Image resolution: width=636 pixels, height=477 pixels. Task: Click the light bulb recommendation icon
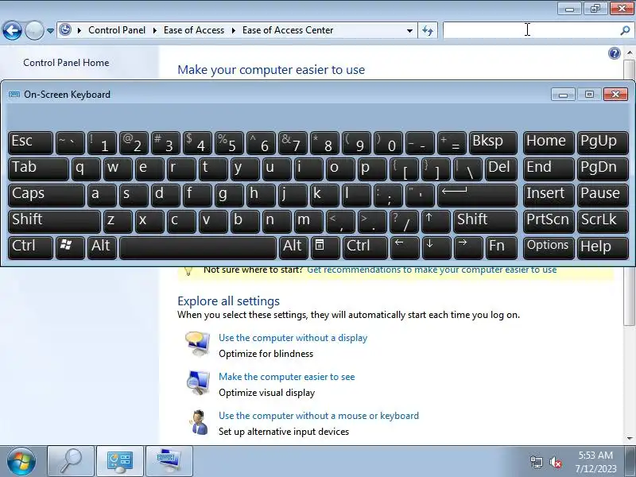click(188, 270)
